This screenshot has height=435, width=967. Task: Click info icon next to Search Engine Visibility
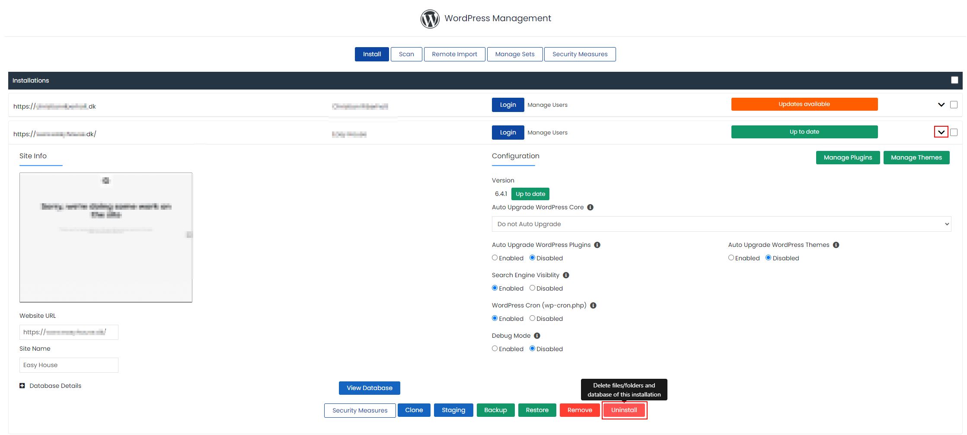click(566, 275)
